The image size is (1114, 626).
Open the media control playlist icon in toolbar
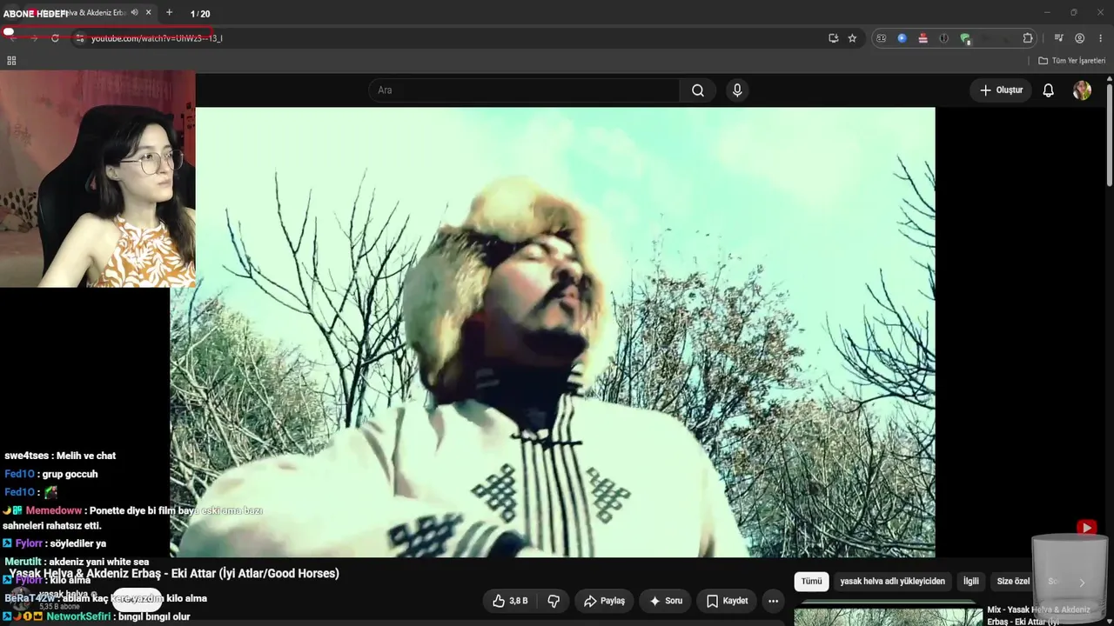click(1058, 38)
